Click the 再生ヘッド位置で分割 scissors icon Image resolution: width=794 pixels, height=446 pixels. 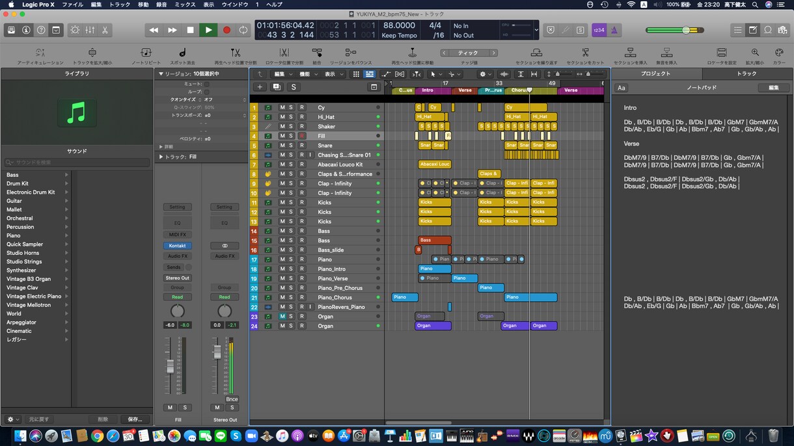236,53
